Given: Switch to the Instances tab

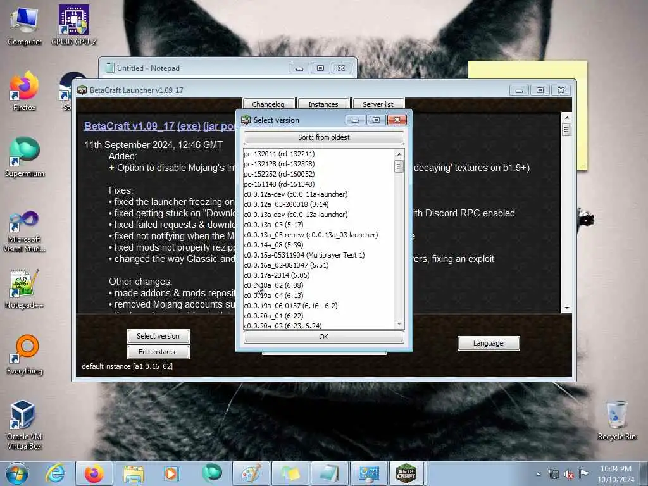Looking at the screenshot, I should (323, 104).
